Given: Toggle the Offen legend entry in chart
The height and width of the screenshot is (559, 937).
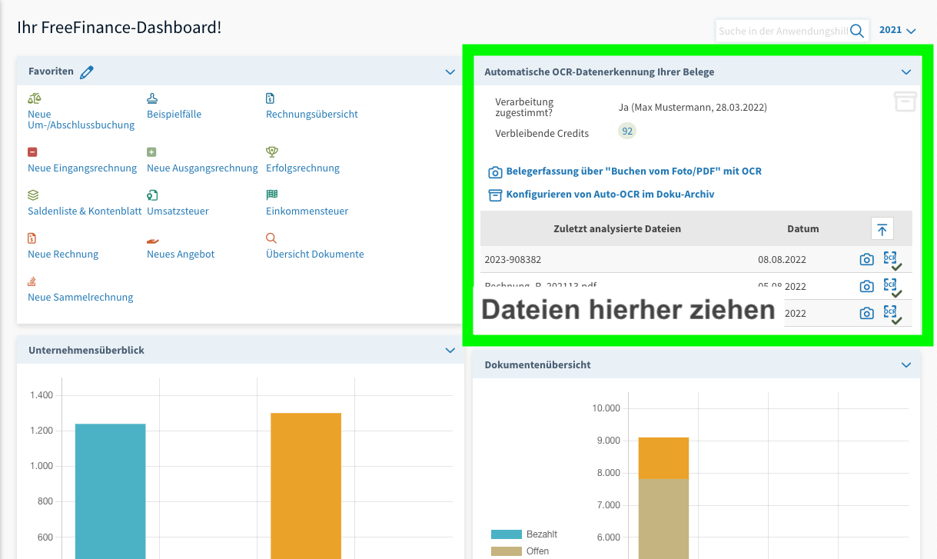Looking at the screenshot, I should pos(520,551).
